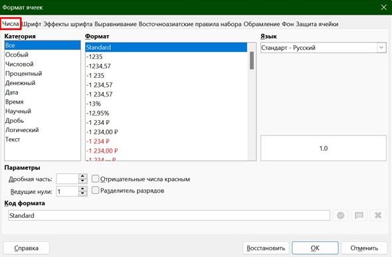Image resolution: width=392 pixels, height=257 pixels.
Task: Click the green checkmark apply format code icon
Action: [340, 215]
